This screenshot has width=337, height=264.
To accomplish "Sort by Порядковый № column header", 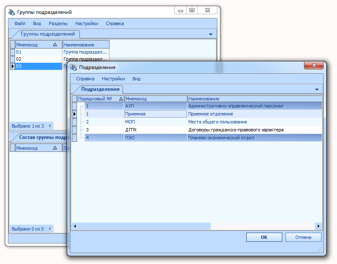I will tap(101, 99).
